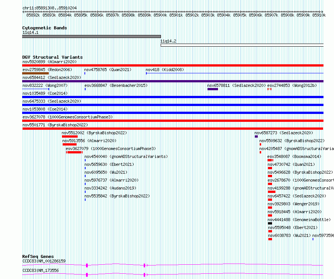Click the black nsv4441488 variant bar

tap(270, 223)
